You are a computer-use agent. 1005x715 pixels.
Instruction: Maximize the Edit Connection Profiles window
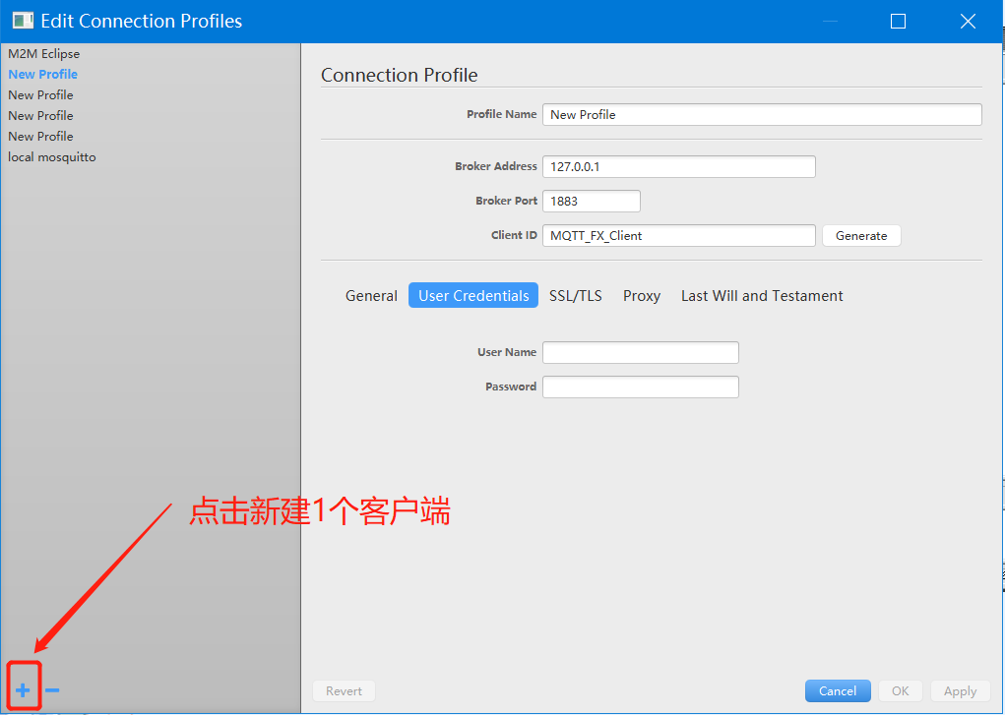(x=898, y=21)
